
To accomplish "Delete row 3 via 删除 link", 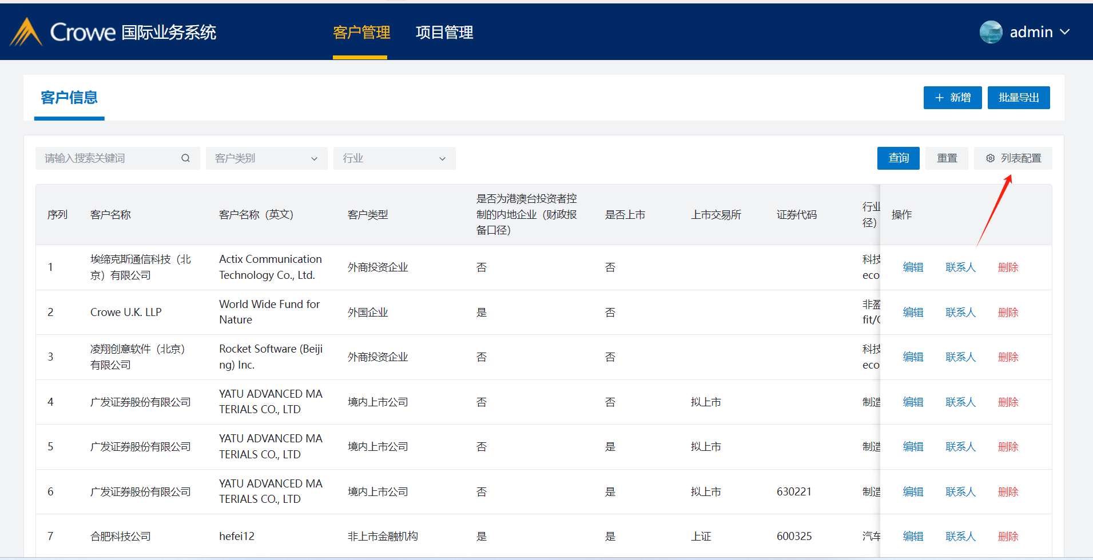I will [1008, 357].
